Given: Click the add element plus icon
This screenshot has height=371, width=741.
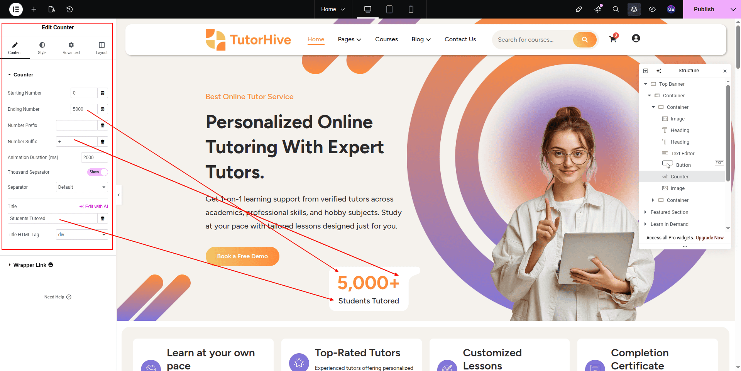Looking at the screenshot, I should click(x=34, y=9).
